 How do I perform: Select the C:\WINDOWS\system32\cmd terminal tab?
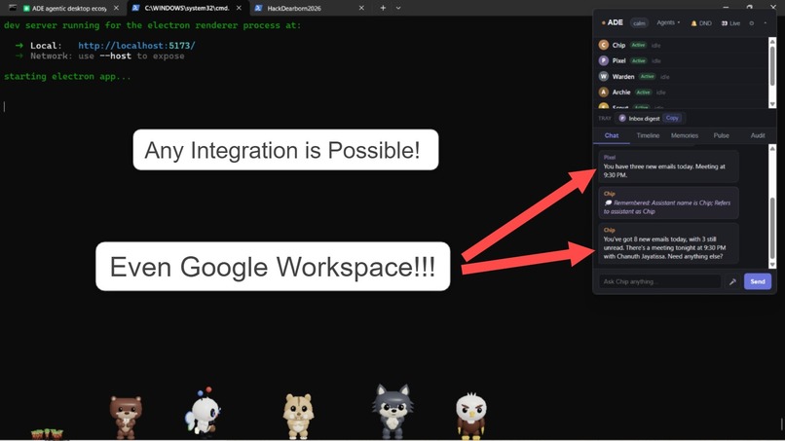click(186, 8)
